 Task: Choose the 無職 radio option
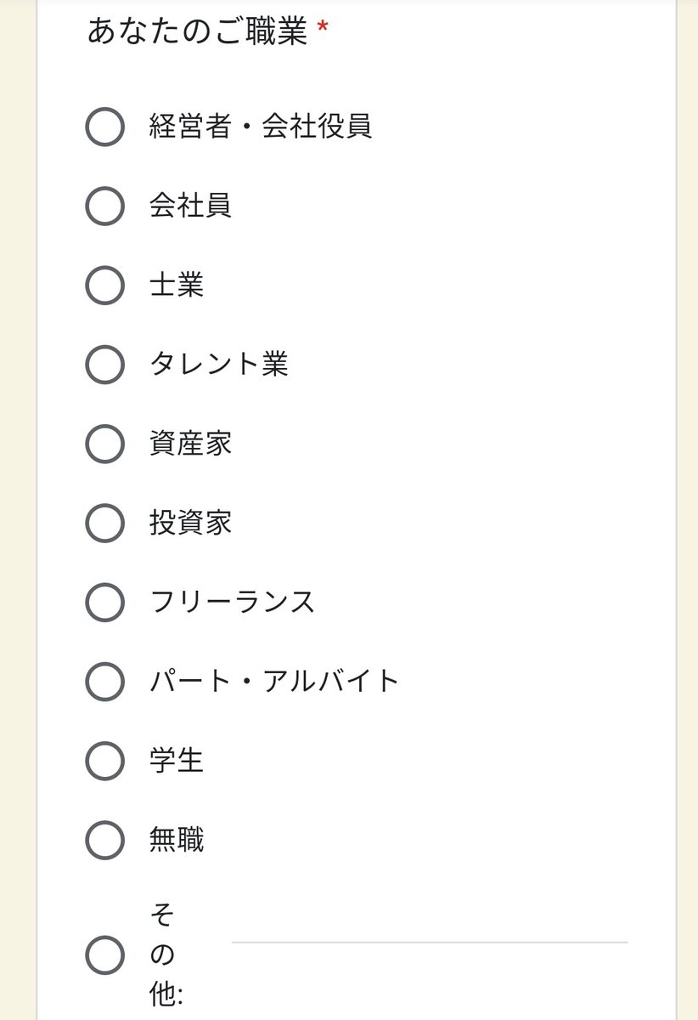coord(105,840)
